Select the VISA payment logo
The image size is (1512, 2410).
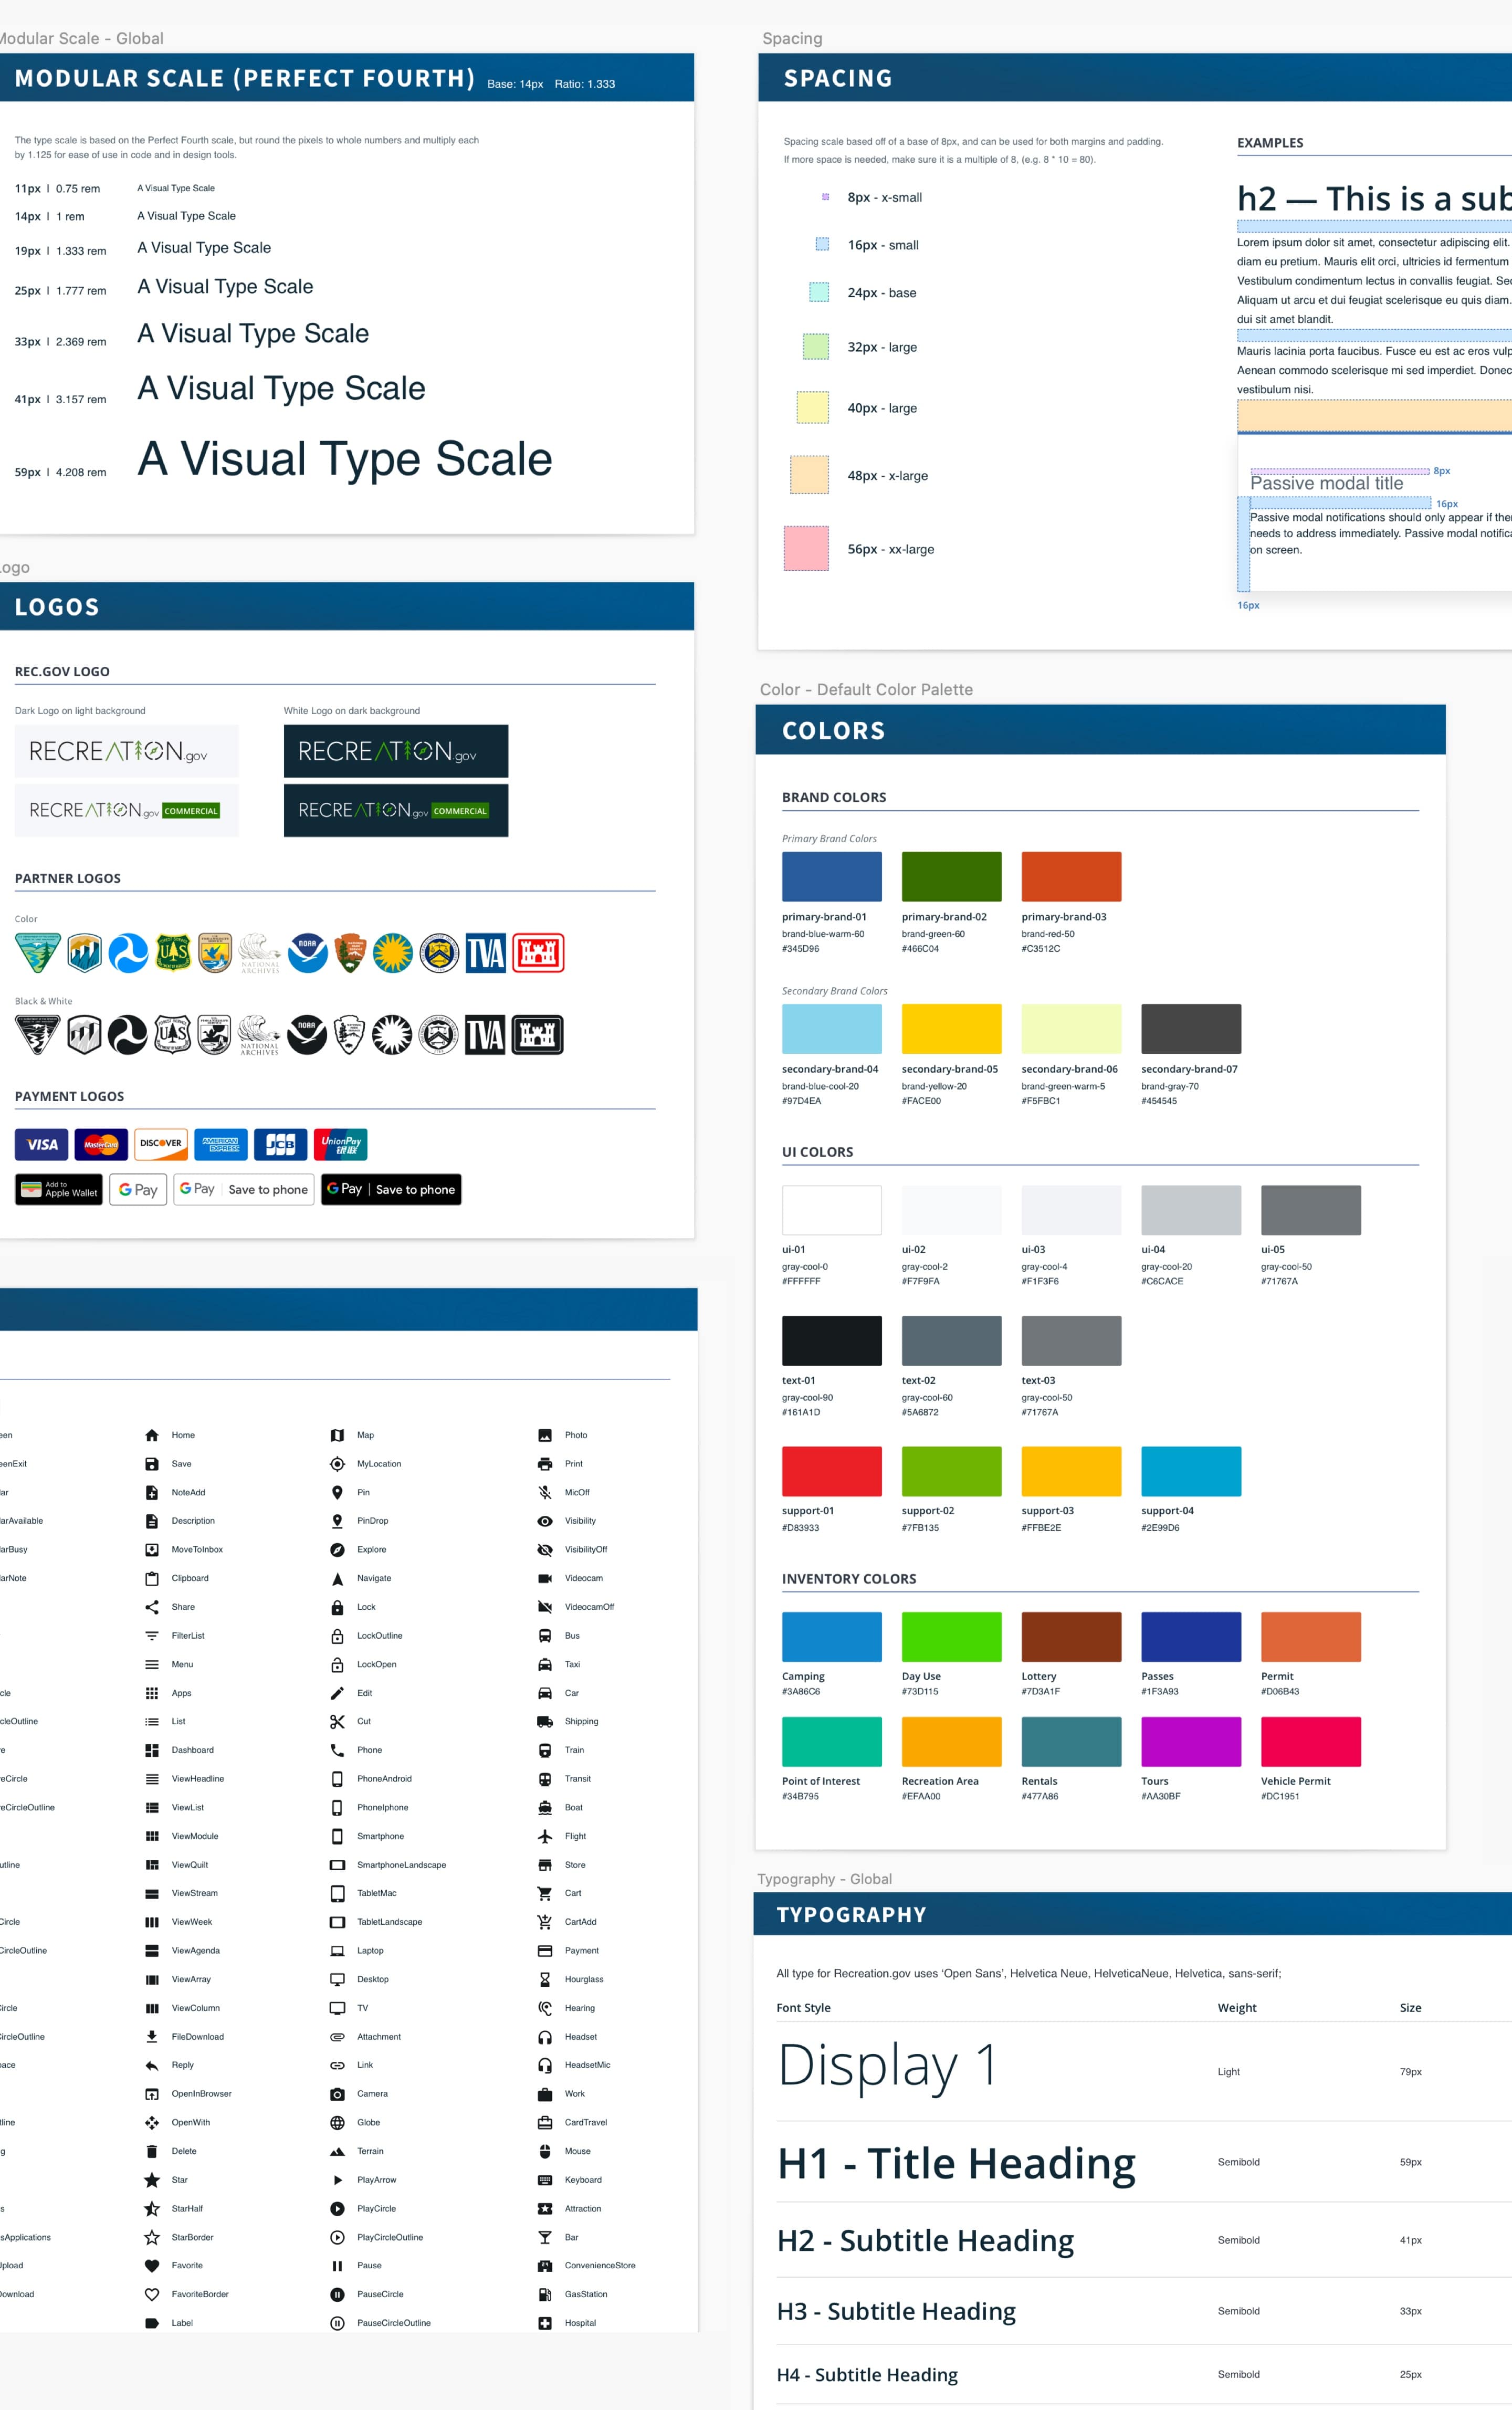[42, 1144]
